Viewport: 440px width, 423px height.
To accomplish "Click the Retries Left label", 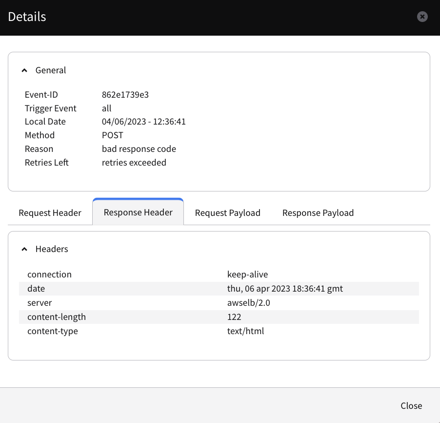I will point(46,163).
